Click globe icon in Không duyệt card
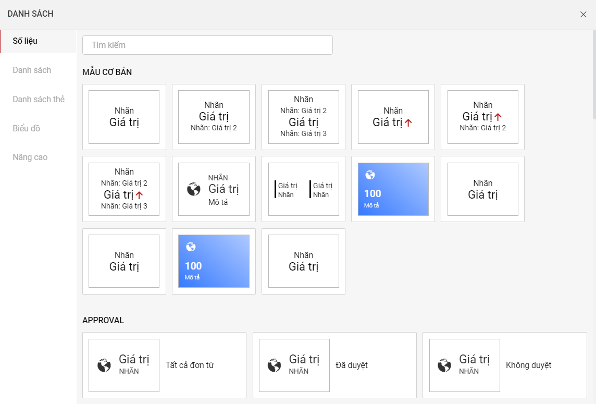 tap(444, 365)
